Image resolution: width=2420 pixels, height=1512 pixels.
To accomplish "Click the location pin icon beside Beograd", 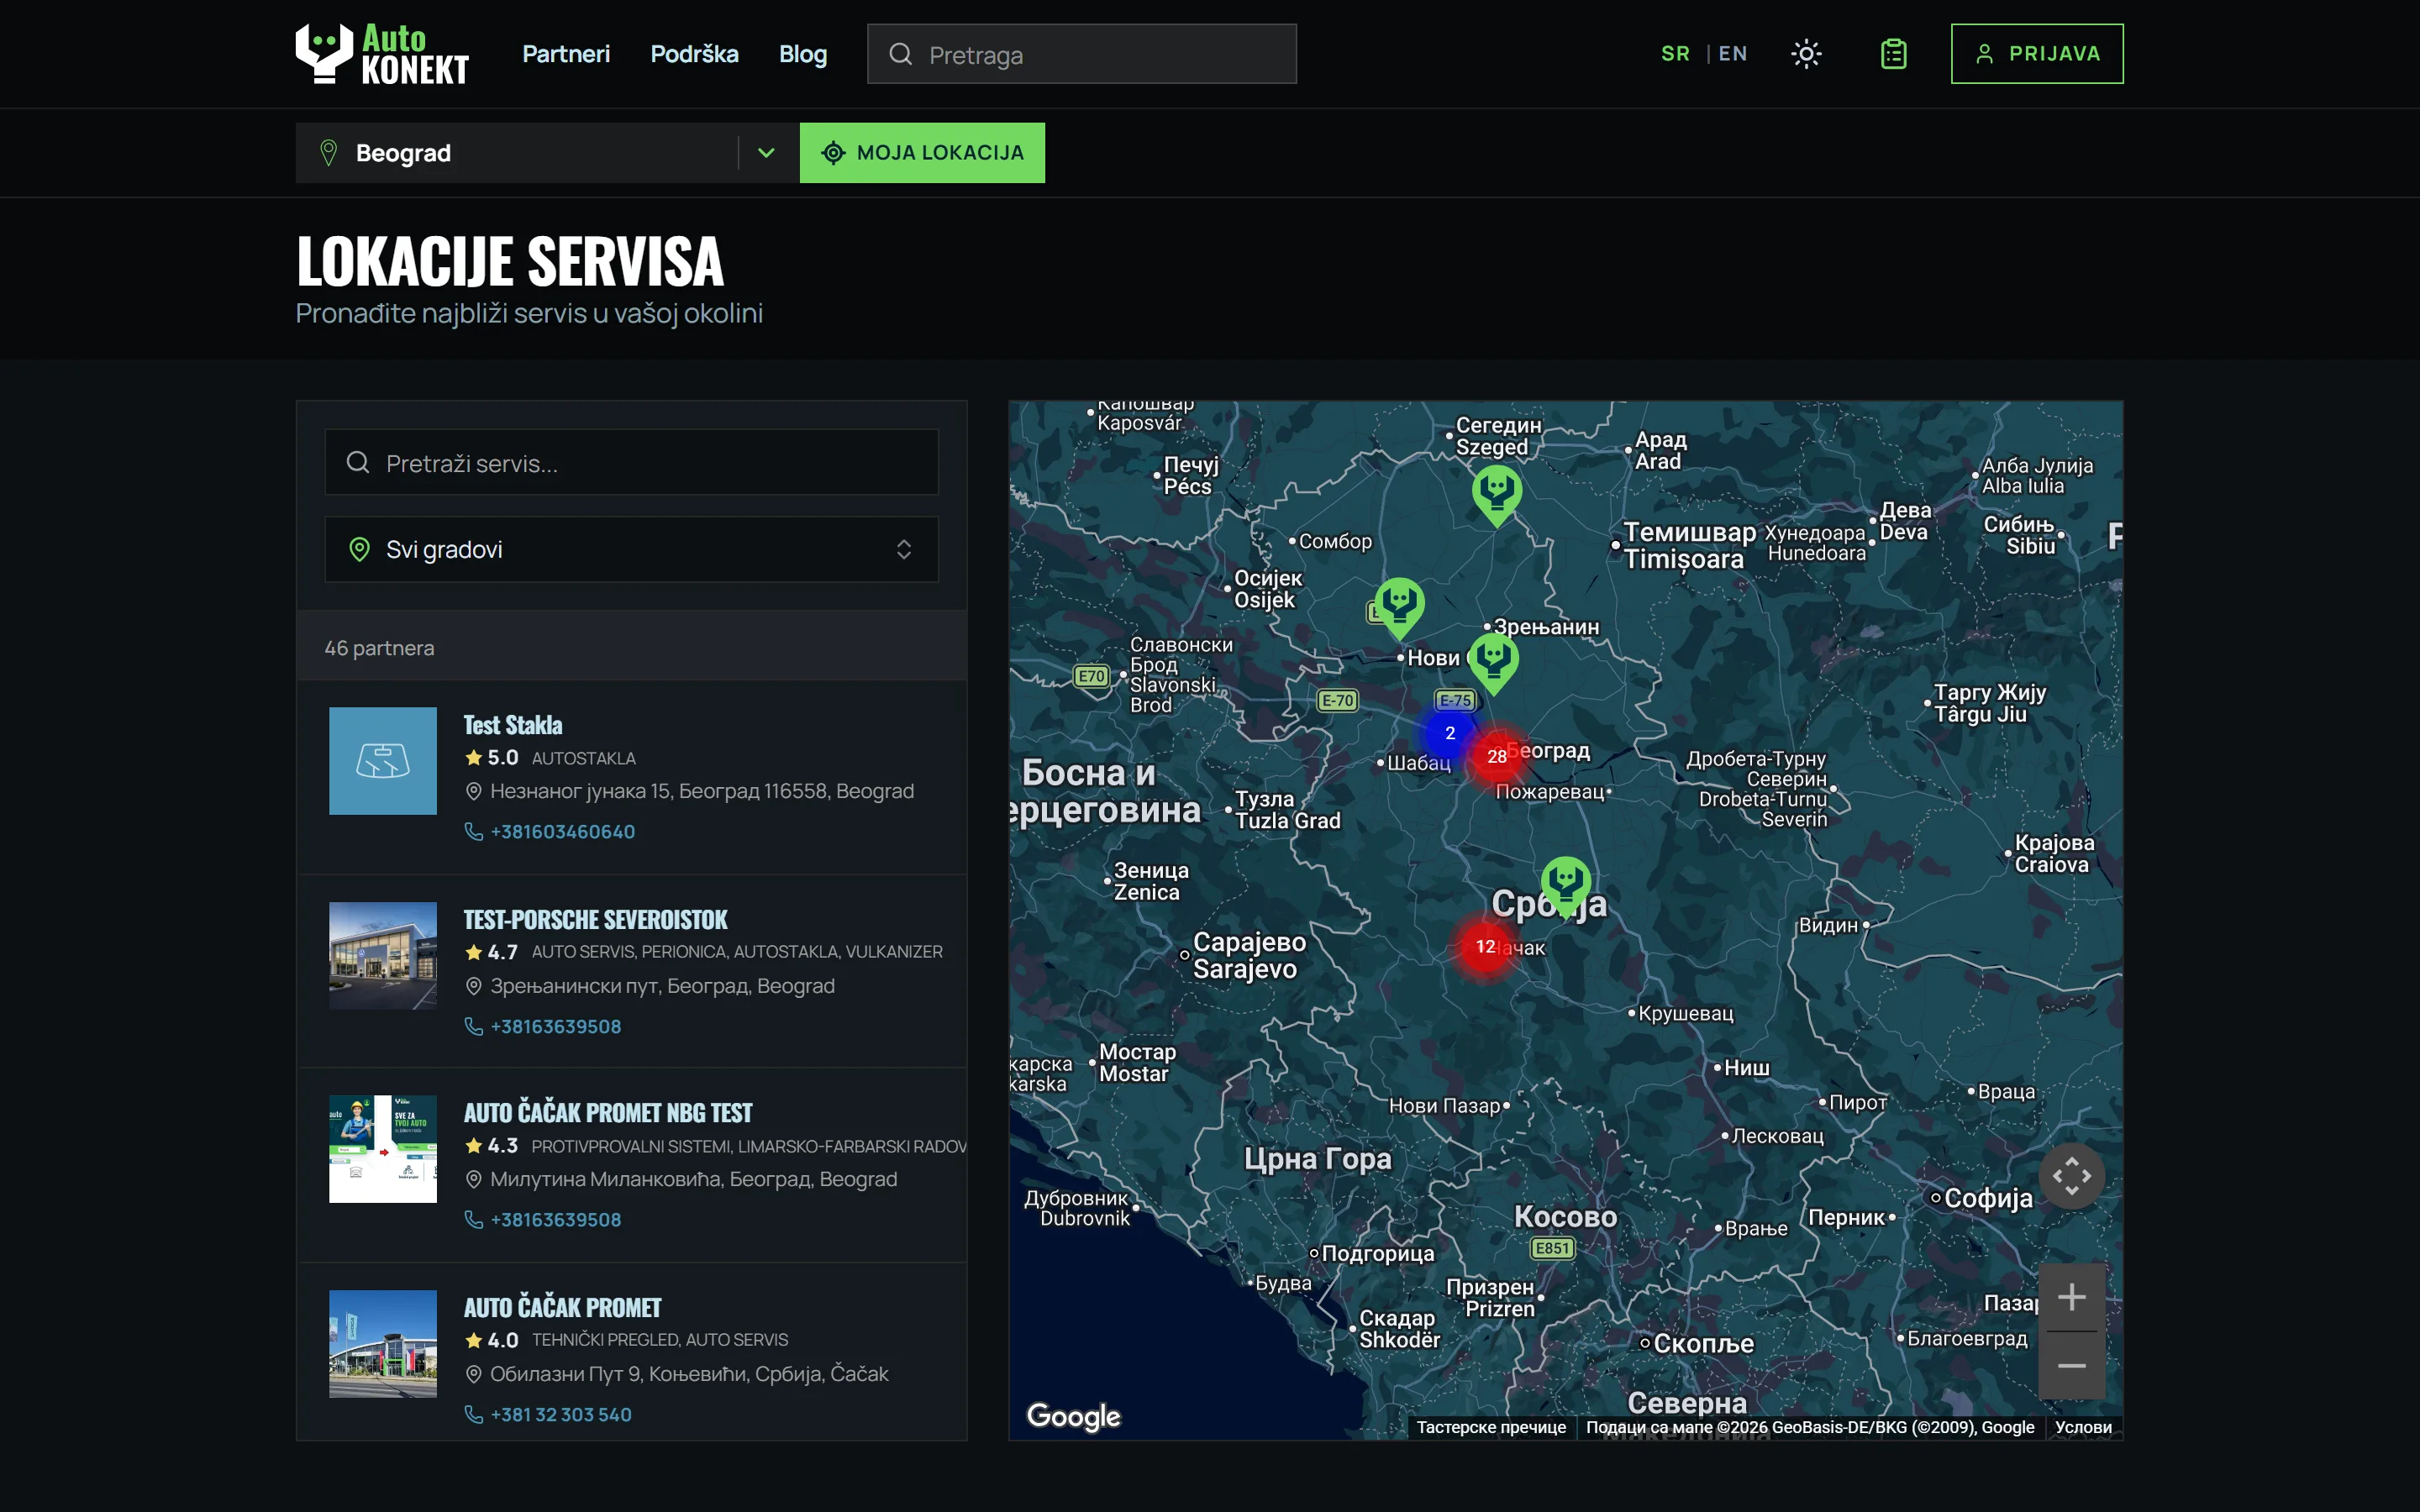I will (x=328, y=153).
